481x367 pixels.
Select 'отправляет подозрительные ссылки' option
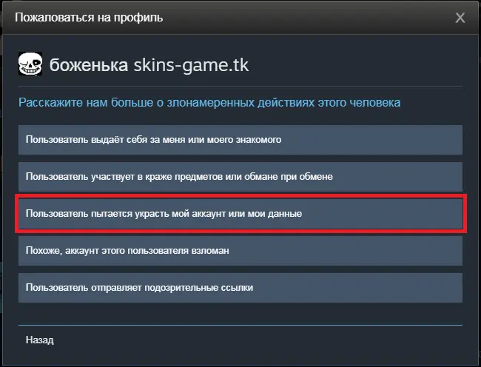tap(240, 288)
